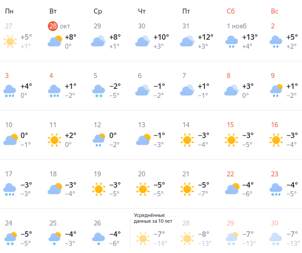Click the sun icon for November 19
302x253 pixels.
98,189
